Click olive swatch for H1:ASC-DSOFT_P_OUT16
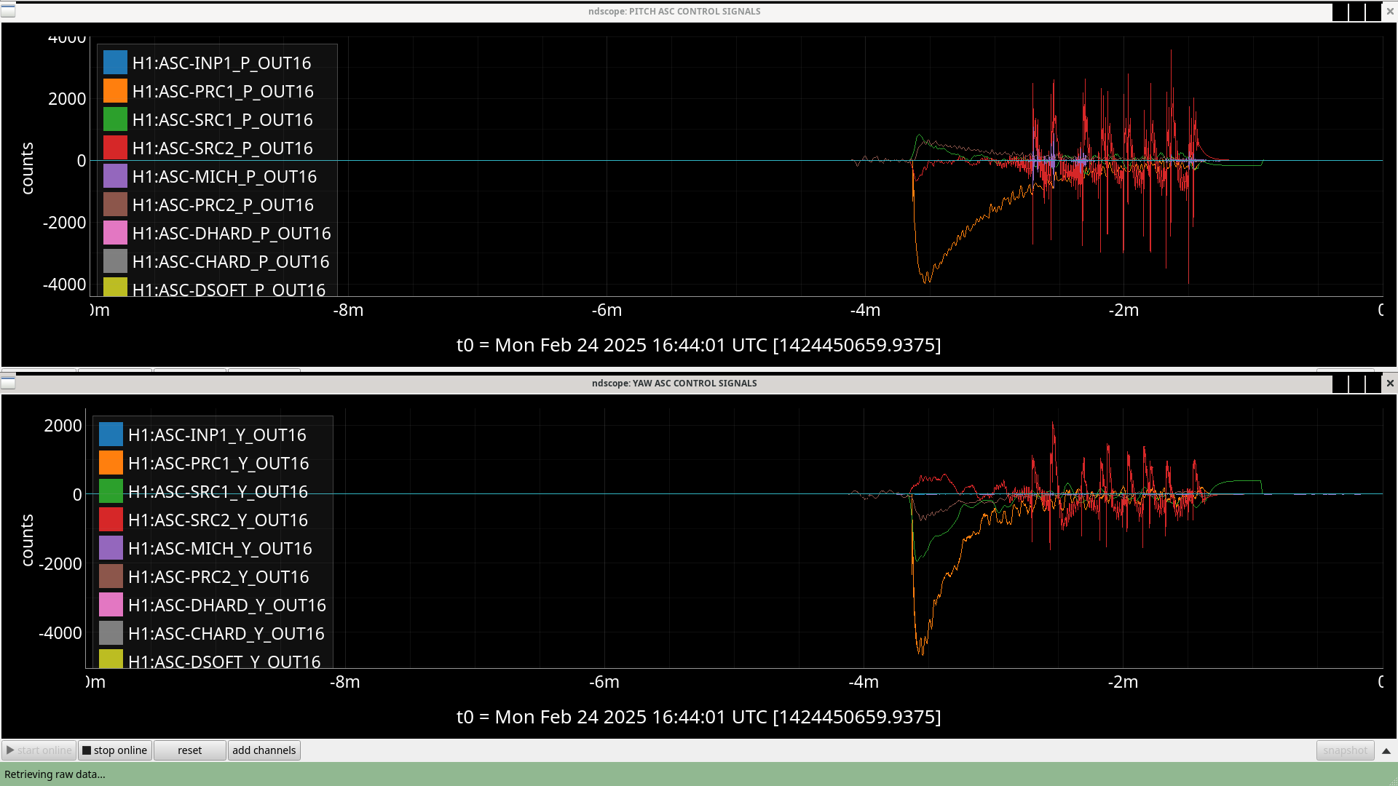The width and height of the screenshot is (1398, 786). (115, 287)
